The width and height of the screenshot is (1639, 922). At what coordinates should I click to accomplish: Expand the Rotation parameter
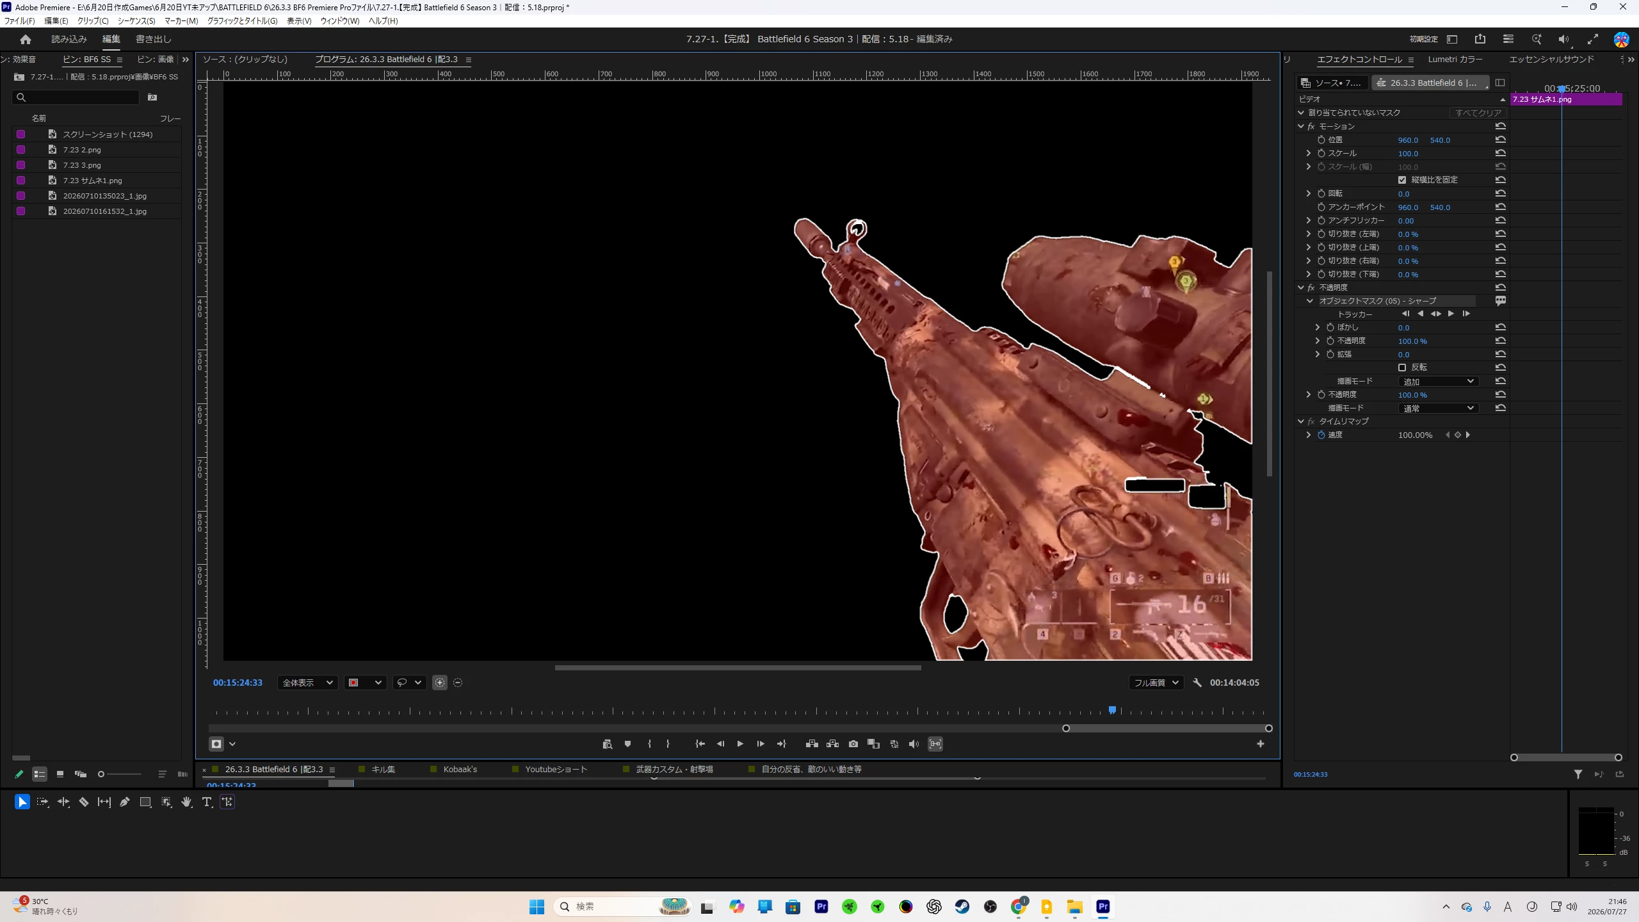[1309, 193]
